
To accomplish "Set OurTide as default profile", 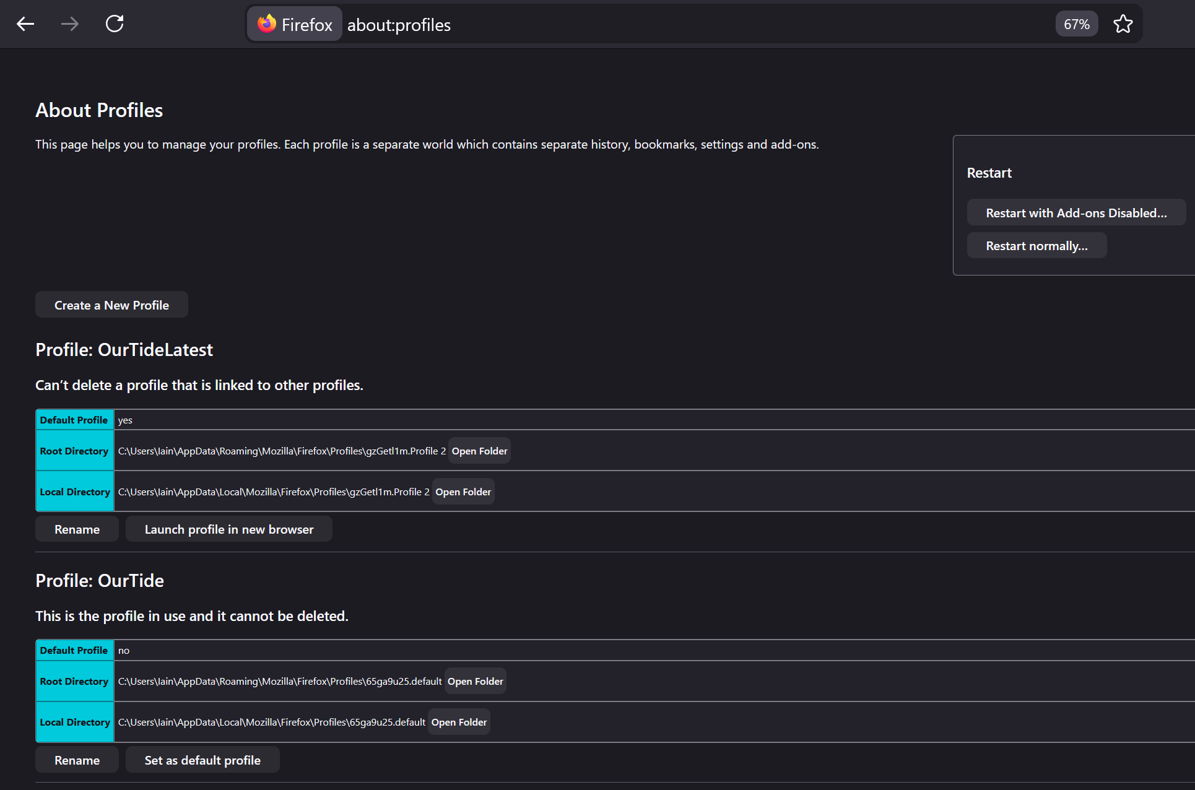I will [202, 760].
